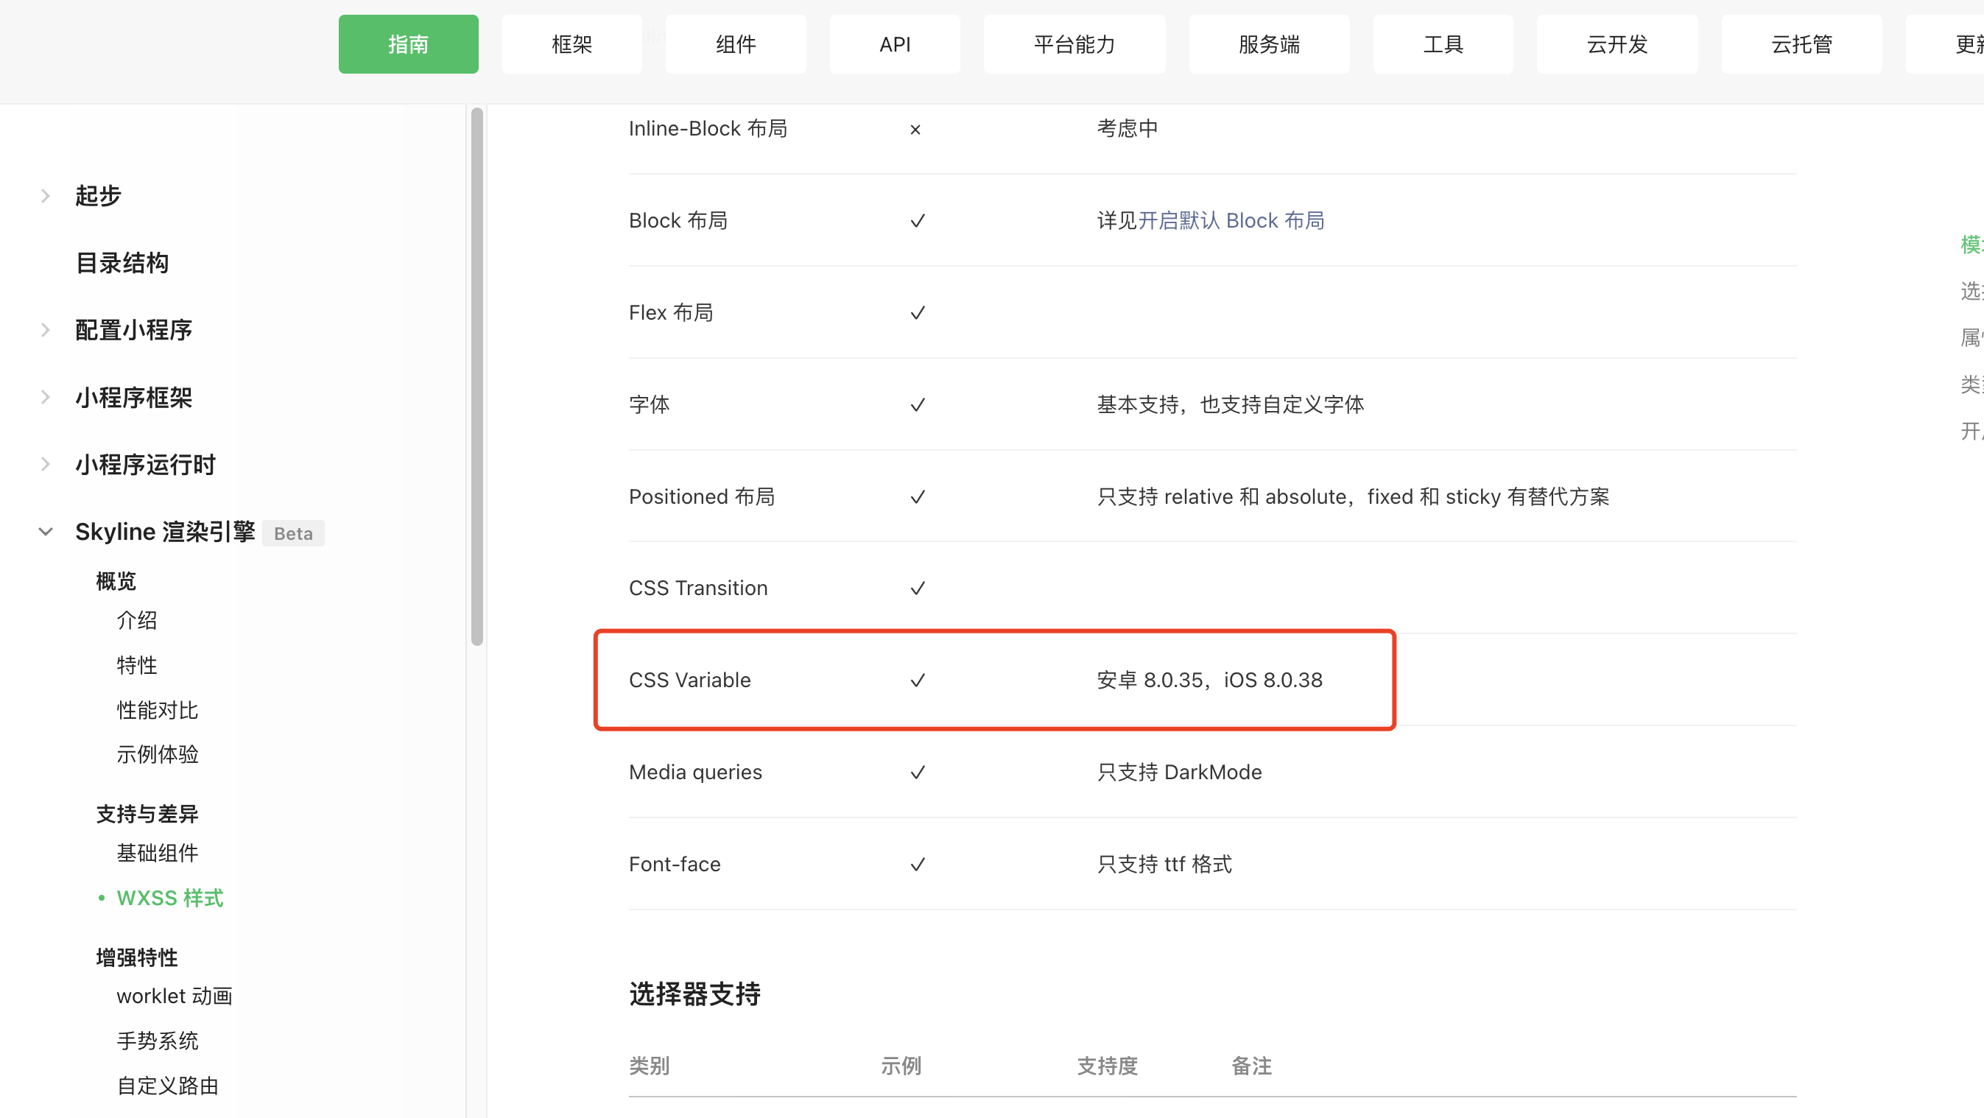Screen dimensions: 1984x1118
Task: Expand the 小程序运行时 section arrow
Action: click(46, 464)
